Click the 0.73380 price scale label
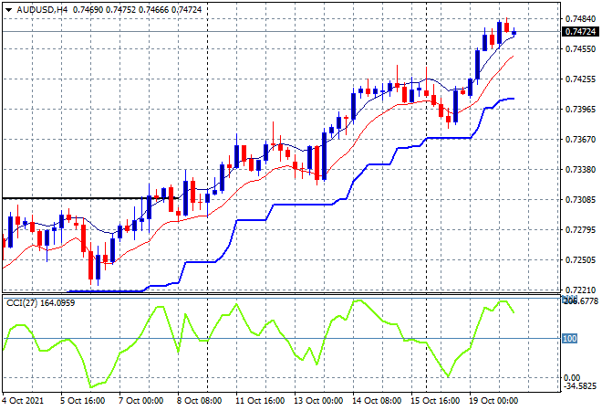This screenshot has width=602, height=411. [580, 170]
